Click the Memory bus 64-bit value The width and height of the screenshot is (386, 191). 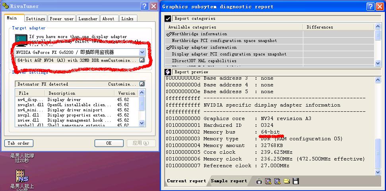[x=270, y=132]
